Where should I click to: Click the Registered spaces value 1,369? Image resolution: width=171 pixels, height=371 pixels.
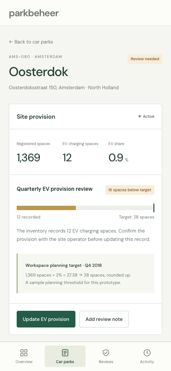click(x=28, y=157)
